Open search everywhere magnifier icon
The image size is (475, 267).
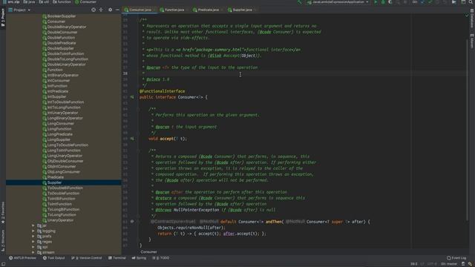471,2
